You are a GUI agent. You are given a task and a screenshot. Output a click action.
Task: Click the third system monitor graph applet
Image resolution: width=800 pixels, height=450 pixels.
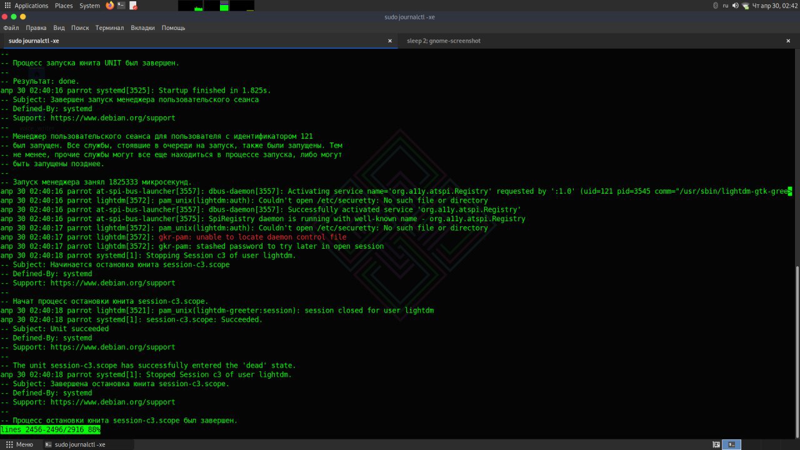[x=242, y=6]
